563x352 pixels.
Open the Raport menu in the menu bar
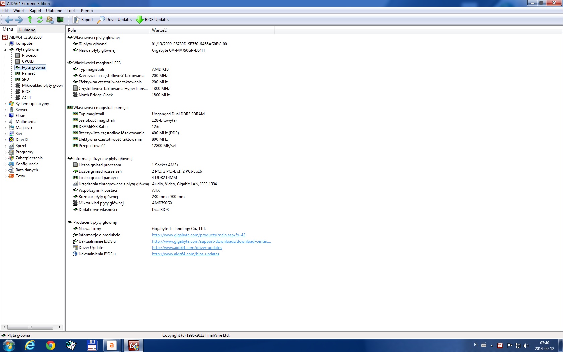coord(35,11)
